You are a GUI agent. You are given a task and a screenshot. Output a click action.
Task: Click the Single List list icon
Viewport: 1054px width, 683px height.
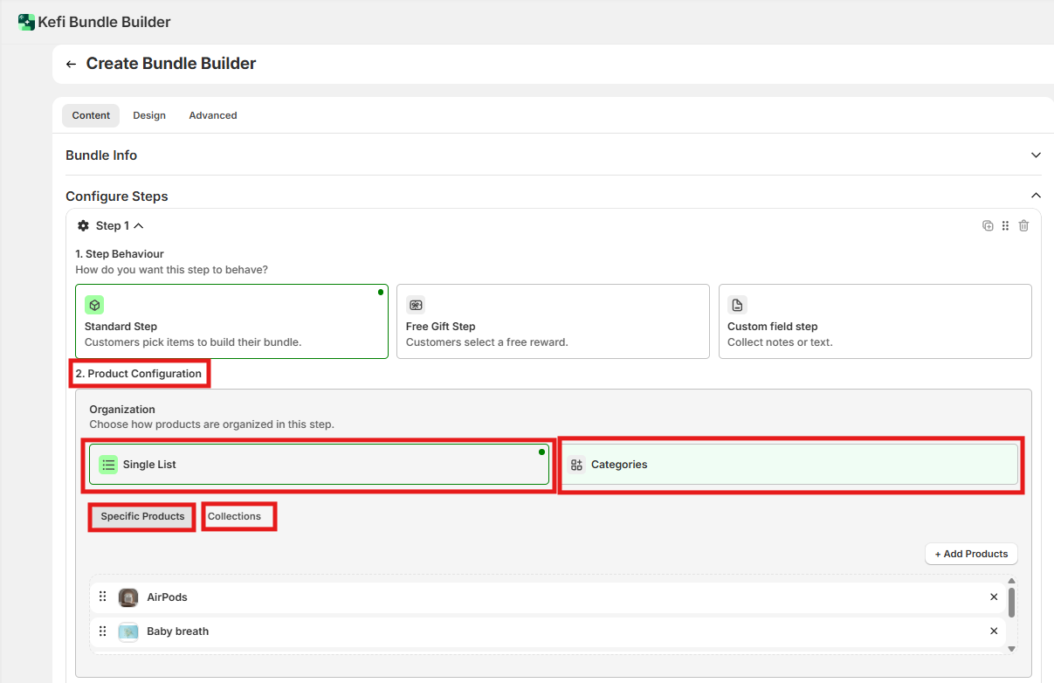click(x=108, y=465)
